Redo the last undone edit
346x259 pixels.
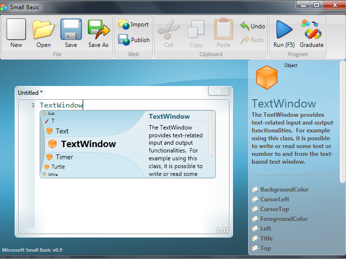tap(252, 40)
